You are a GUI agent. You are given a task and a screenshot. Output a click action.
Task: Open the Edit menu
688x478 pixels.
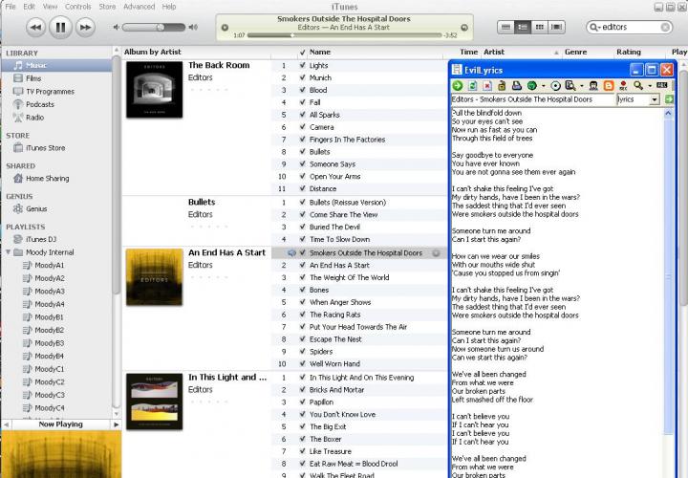point(30,7)
